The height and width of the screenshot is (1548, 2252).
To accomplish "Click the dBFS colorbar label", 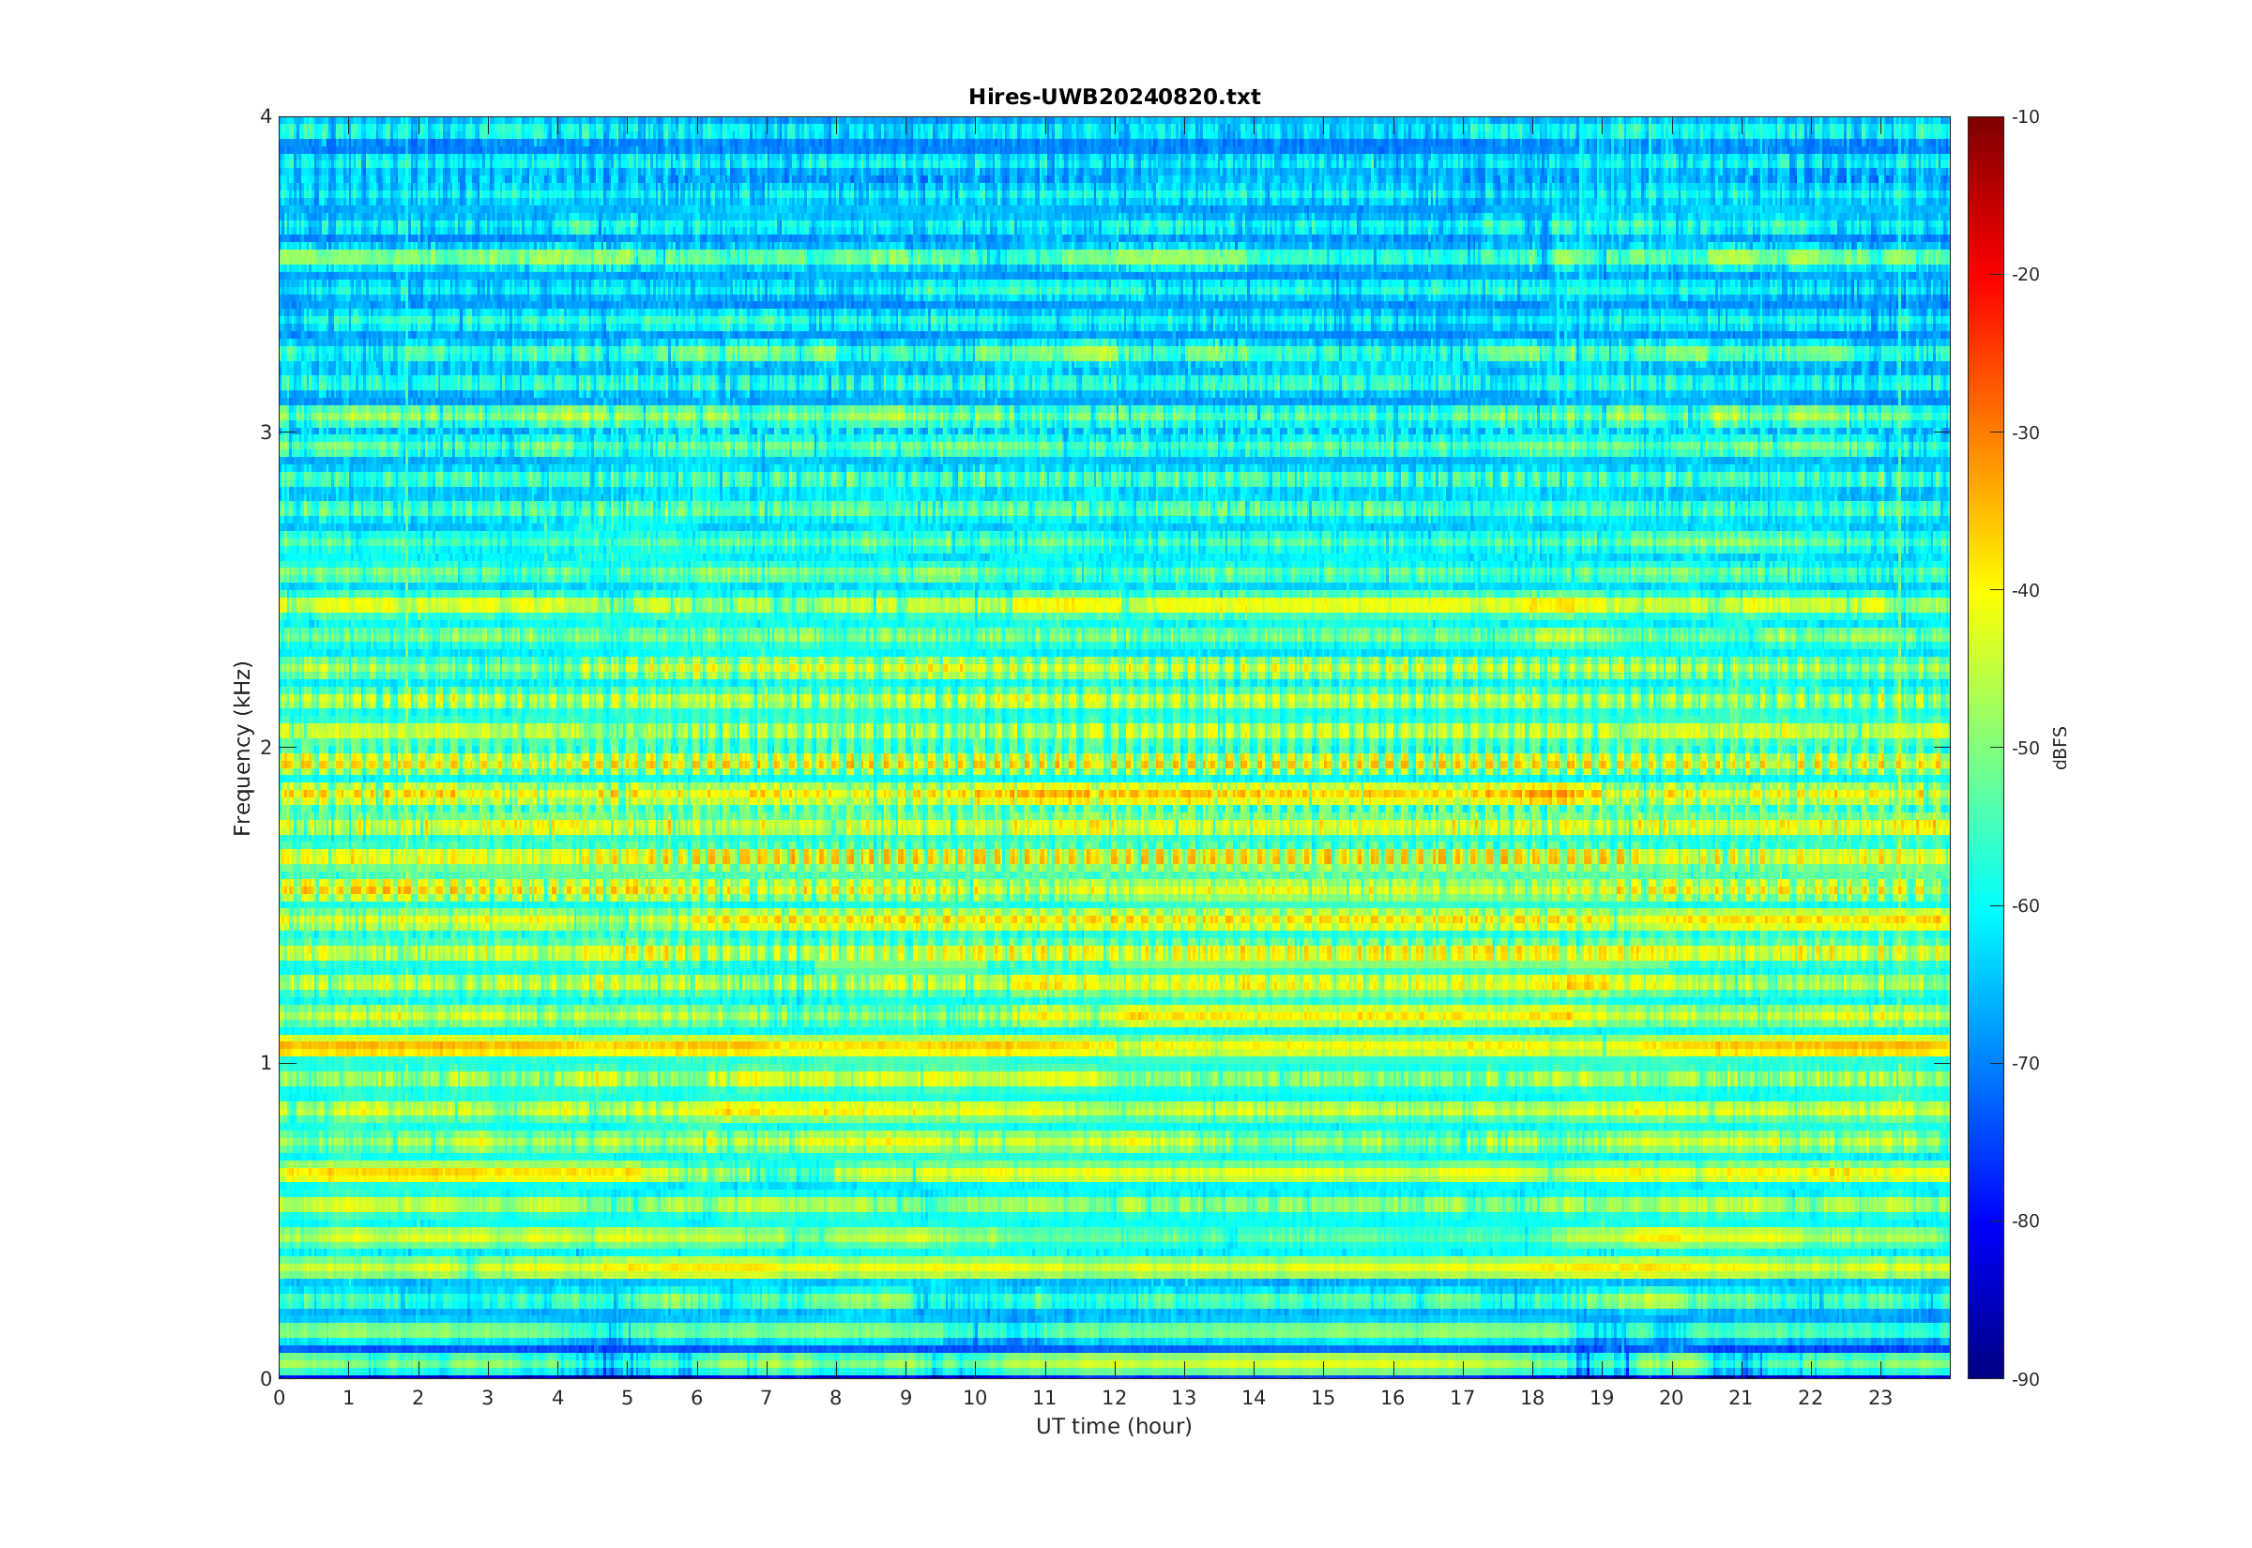I will [x=2060, y=748].
